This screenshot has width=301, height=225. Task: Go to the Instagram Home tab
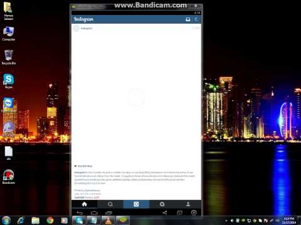[x=85, y=204]
